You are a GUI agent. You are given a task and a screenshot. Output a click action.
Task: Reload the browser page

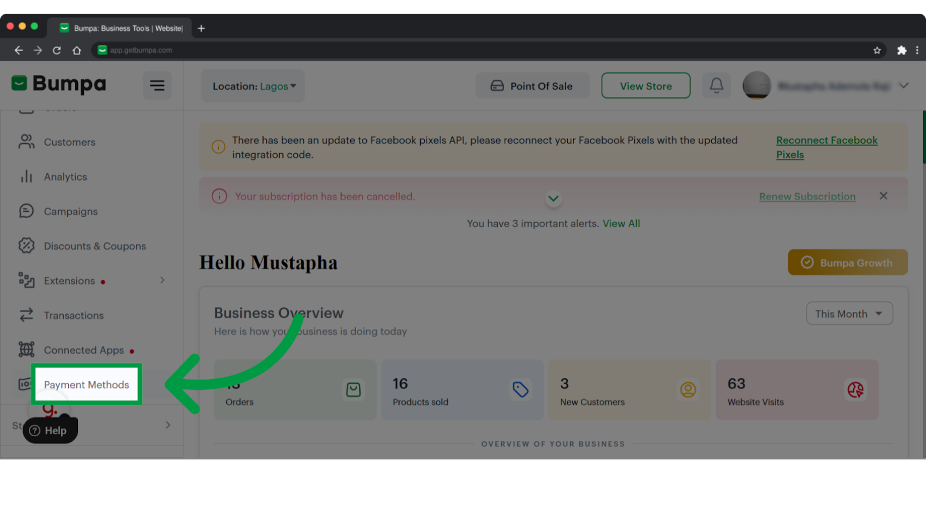[x=57, y=50]
